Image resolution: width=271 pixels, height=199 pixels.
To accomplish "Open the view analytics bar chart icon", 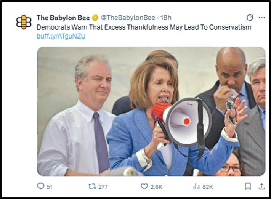I will coord(196,186).
